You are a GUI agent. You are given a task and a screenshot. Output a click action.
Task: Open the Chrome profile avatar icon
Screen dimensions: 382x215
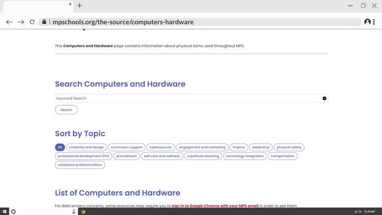367,22
